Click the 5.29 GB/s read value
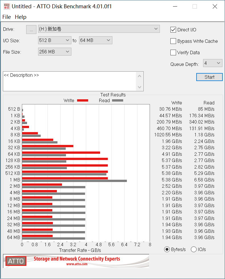 click(x=204, y=173)
